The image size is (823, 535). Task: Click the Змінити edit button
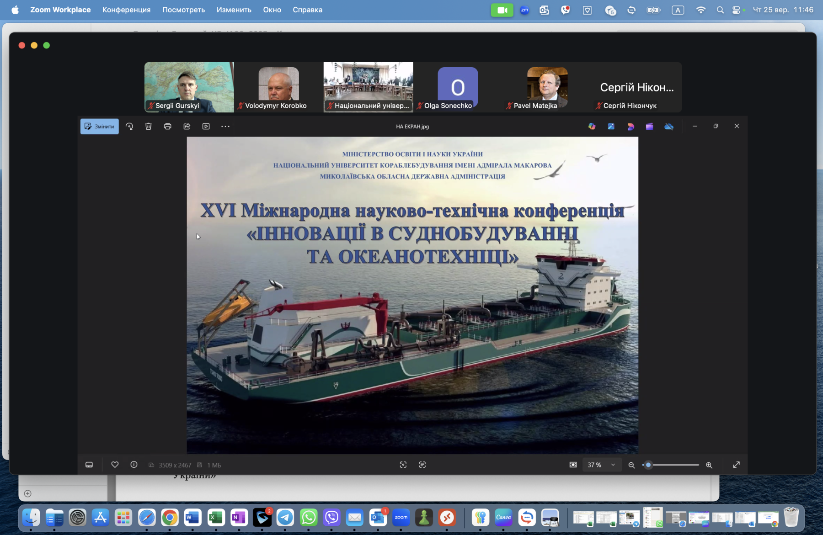click(x=100, y=127)
